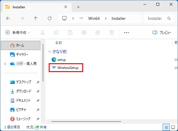The height and width of the screenshot is (131, 178).
Task: Go back with the left arrow
Action: click(8, 18)
